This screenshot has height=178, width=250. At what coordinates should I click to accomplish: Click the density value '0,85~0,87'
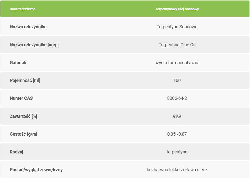tap(177, 134)
